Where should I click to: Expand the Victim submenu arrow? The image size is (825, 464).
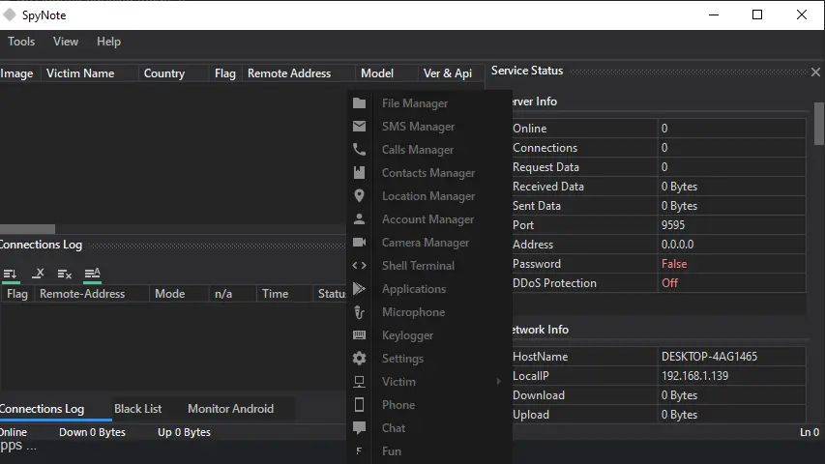(x=499, y=382)
